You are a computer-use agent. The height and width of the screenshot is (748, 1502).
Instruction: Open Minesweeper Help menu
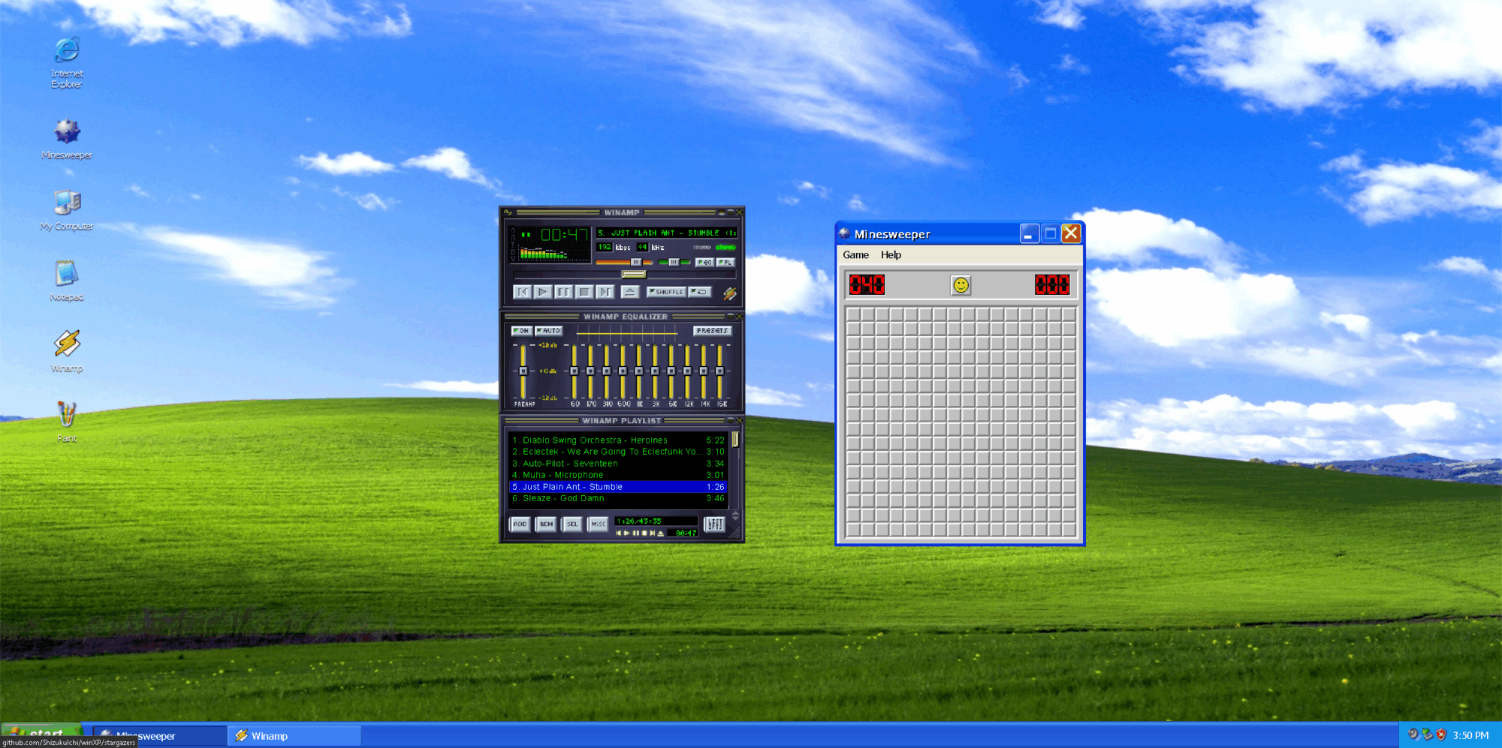pos(891,255)
